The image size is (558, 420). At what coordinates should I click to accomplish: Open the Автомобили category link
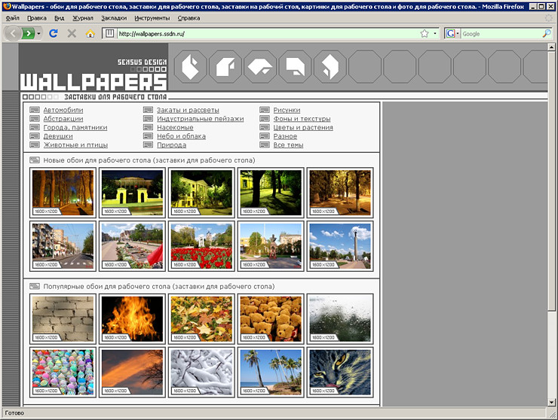pos(63,110)
